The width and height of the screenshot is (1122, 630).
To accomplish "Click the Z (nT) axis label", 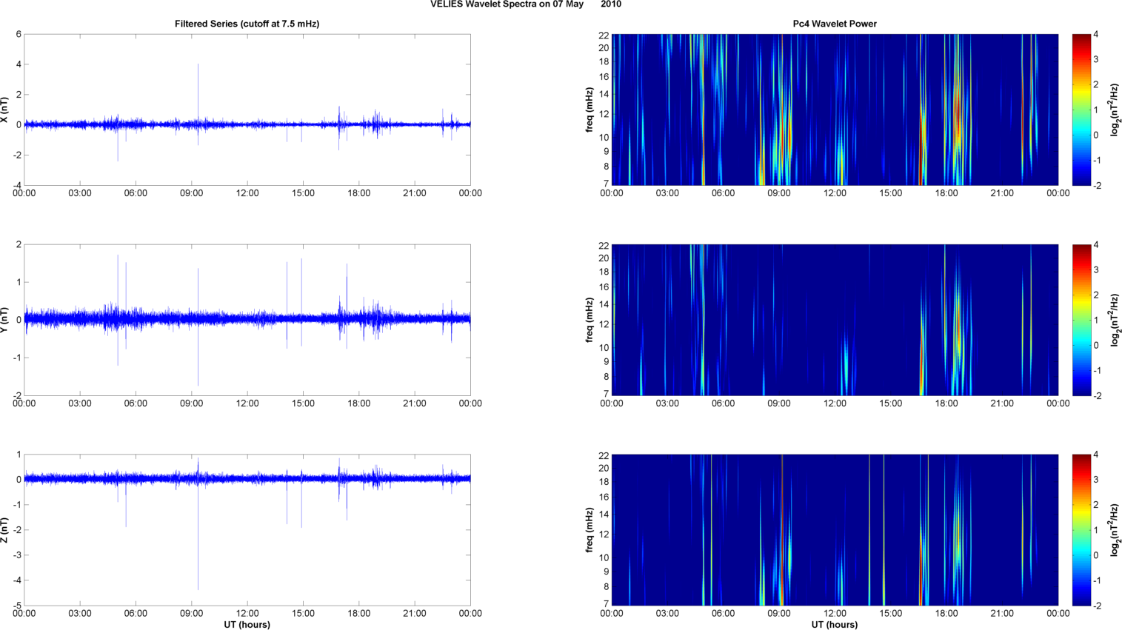I will tap(4, 530).
